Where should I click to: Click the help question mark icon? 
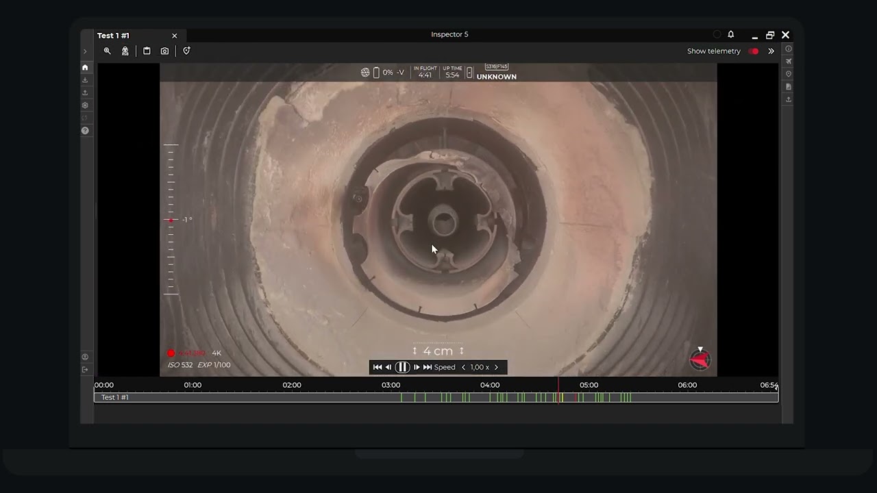point(85,130)
